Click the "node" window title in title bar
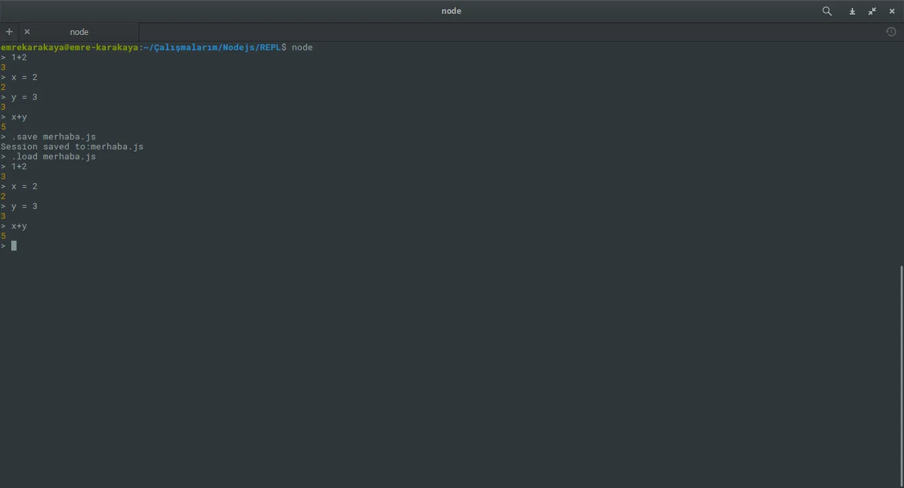Viewport: 904px width, 488px height. pos(451,11)
